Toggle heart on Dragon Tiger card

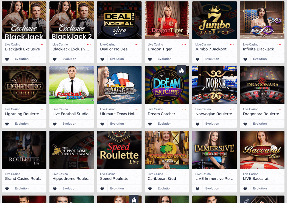pos(150,59)
